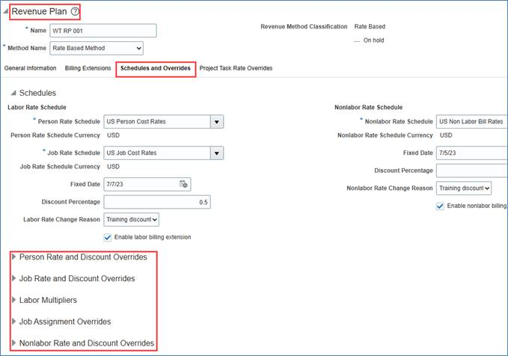This screenshot has width=508, height=356.
Task: Click the Person Rate Schedule text field
Action: pyautogui.click(x=157, y=122)
